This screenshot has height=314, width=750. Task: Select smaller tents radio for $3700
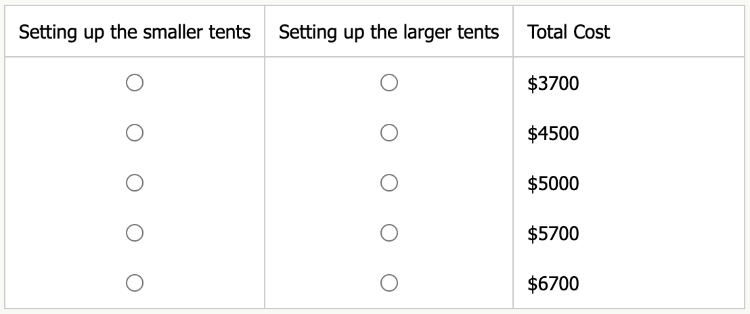(x=134, y=83)
